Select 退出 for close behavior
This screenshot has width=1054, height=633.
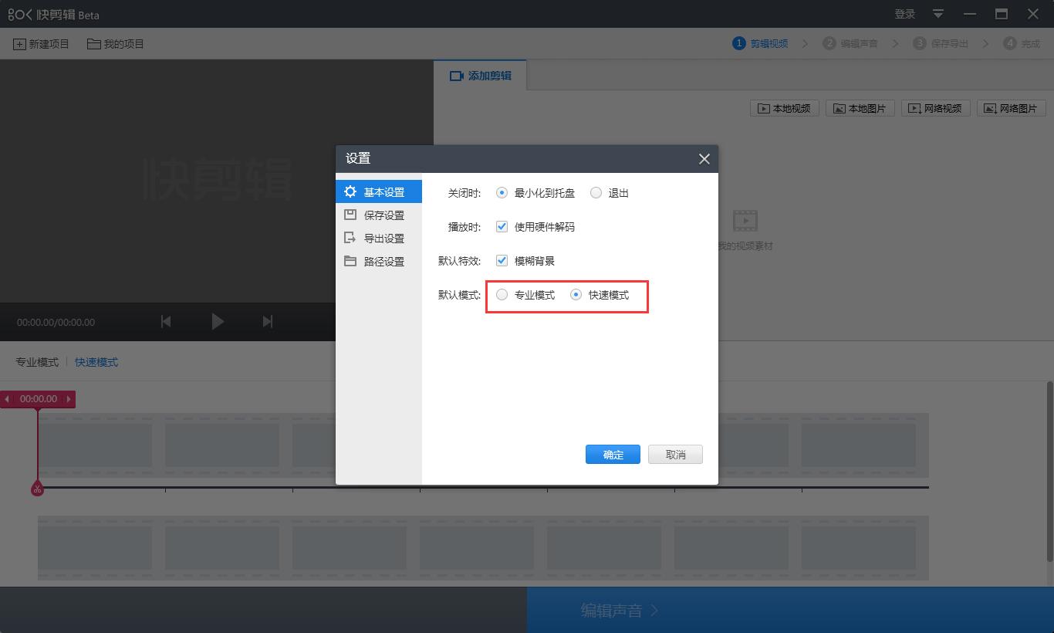pyautogui.click(x=595, y=193)
